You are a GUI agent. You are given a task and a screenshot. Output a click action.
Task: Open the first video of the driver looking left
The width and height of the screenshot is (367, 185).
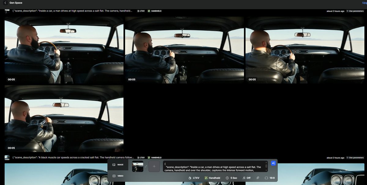[x=64, y=50]
